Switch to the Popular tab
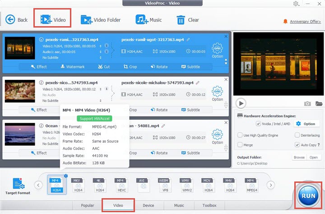The width and height of the screenshot is (325, 214). 87,205
